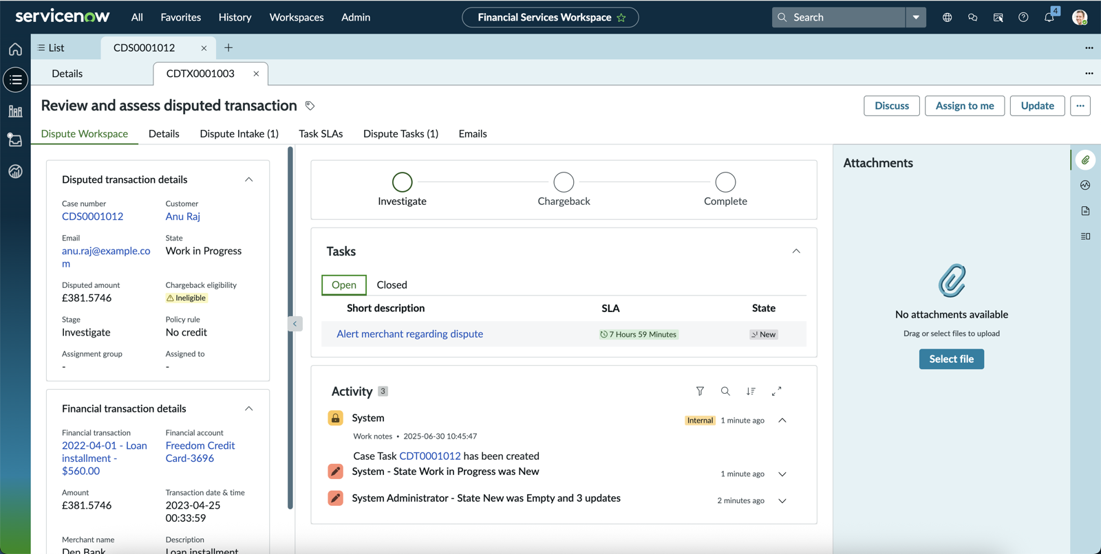Click the globe language icon in header
The image size is (1101, 554).
948,17
